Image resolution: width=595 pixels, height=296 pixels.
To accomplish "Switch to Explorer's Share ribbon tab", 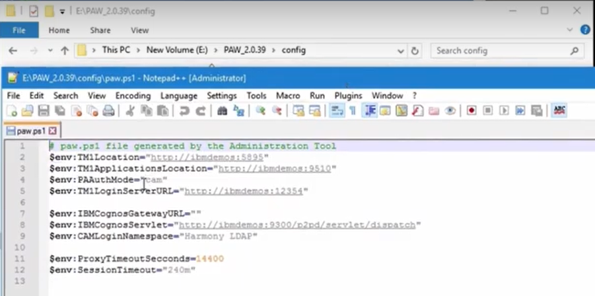I will (x=100, y=30).
